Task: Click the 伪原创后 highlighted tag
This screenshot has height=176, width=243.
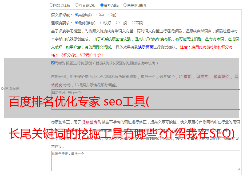Action: (x=90, y=122)
